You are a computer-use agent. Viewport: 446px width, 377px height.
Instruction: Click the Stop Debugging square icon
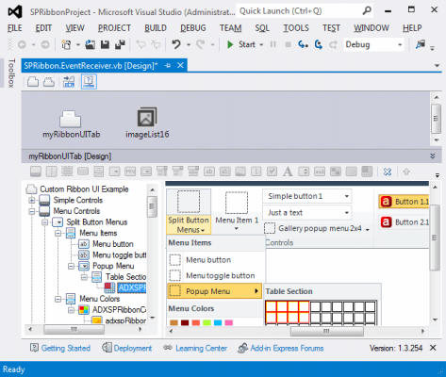pos(288,44)
